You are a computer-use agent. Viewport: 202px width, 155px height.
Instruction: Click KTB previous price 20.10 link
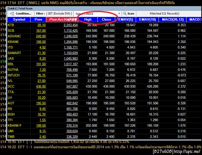(x=41, y=25)
